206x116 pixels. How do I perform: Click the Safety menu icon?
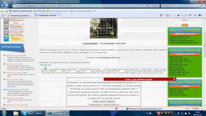click(190, 15)
